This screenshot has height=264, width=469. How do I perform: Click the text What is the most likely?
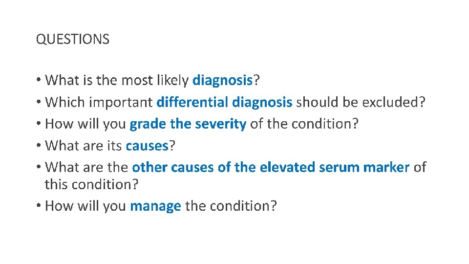(x=117, y=81)
